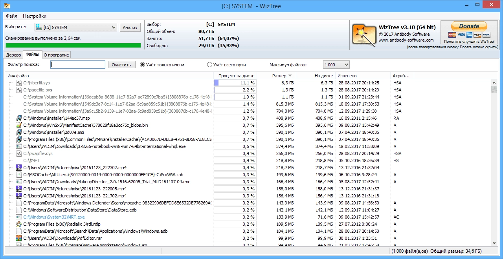Click the DataStore.edb file icon
Viewport: 503px width, 259px height.
click(18, 210)
